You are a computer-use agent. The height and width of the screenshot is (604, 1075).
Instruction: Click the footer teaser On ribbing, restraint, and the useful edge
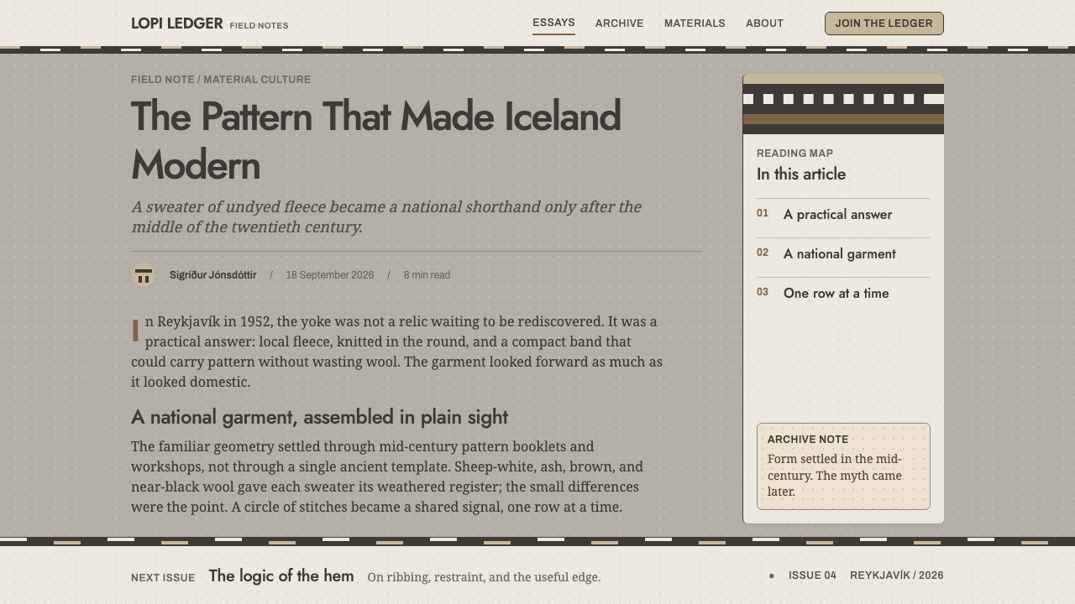pos(484,577)
